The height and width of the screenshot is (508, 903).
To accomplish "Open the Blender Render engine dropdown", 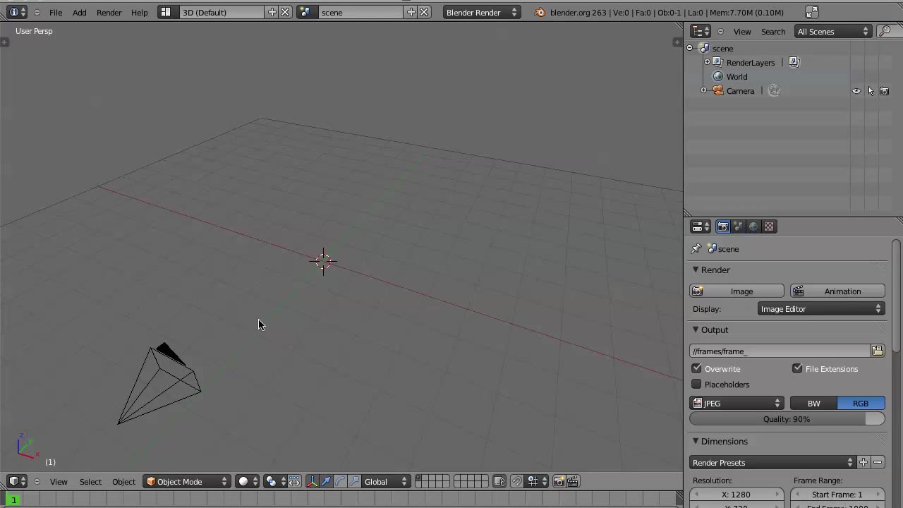I will pyautogui.click(x=483, y=12).
